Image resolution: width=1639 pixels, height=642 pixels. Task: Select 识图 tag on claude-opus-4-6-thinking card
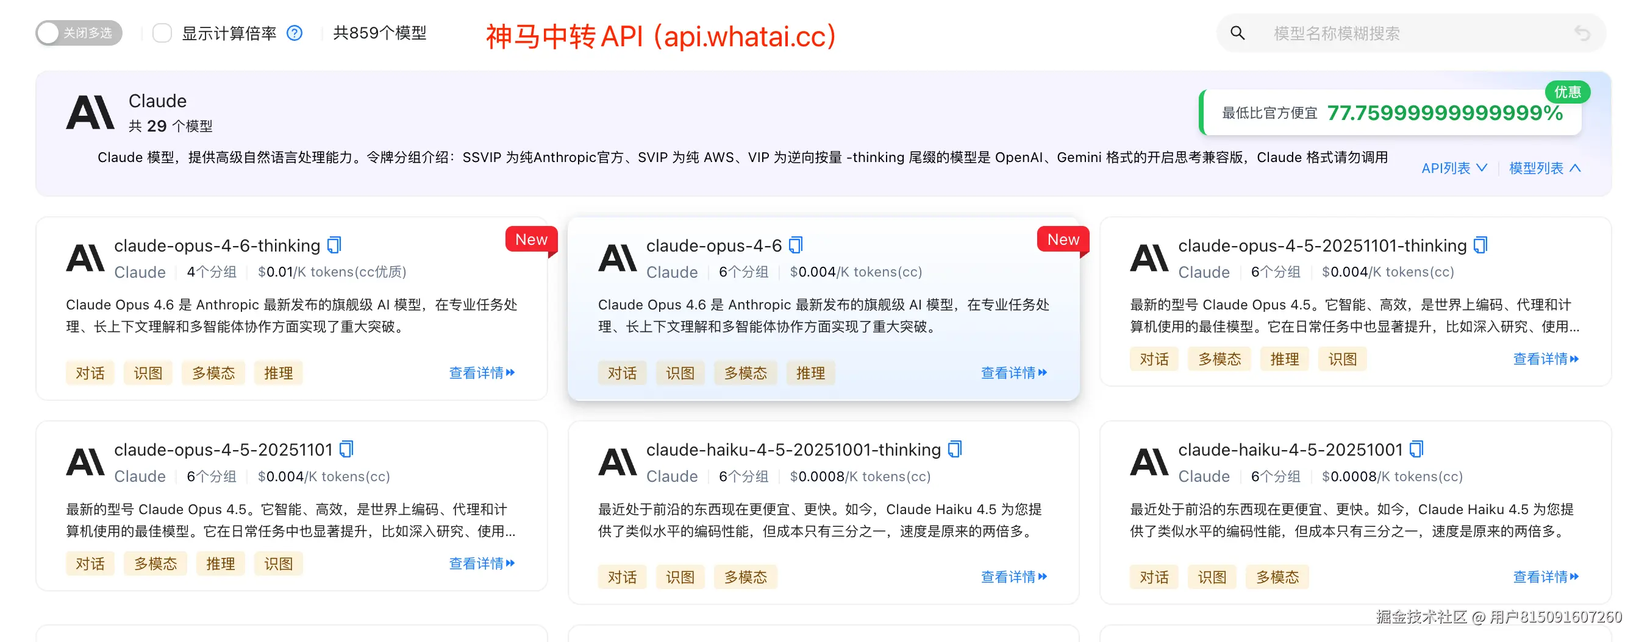tap(148, 373)
